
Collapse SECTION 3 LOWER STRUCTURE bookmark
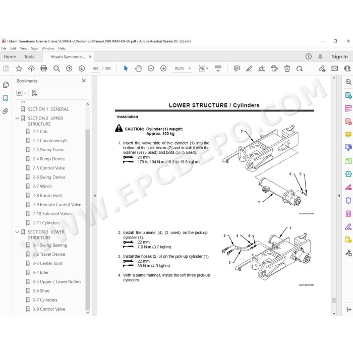pyautogui.click(x=17, y=232)
